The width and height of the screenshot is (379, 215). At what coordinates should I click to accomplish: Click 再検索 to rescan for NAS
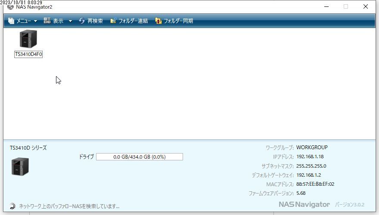[91, 21]
